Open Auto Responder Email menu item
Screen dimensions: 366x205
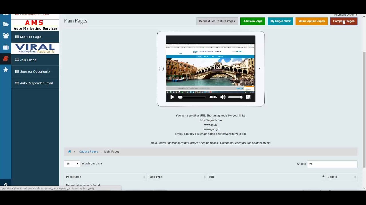[x=35, y=83]
